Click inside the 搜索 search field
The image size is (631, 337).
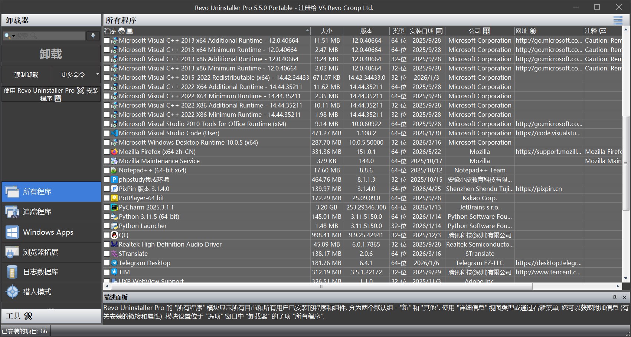coord(50,36)
